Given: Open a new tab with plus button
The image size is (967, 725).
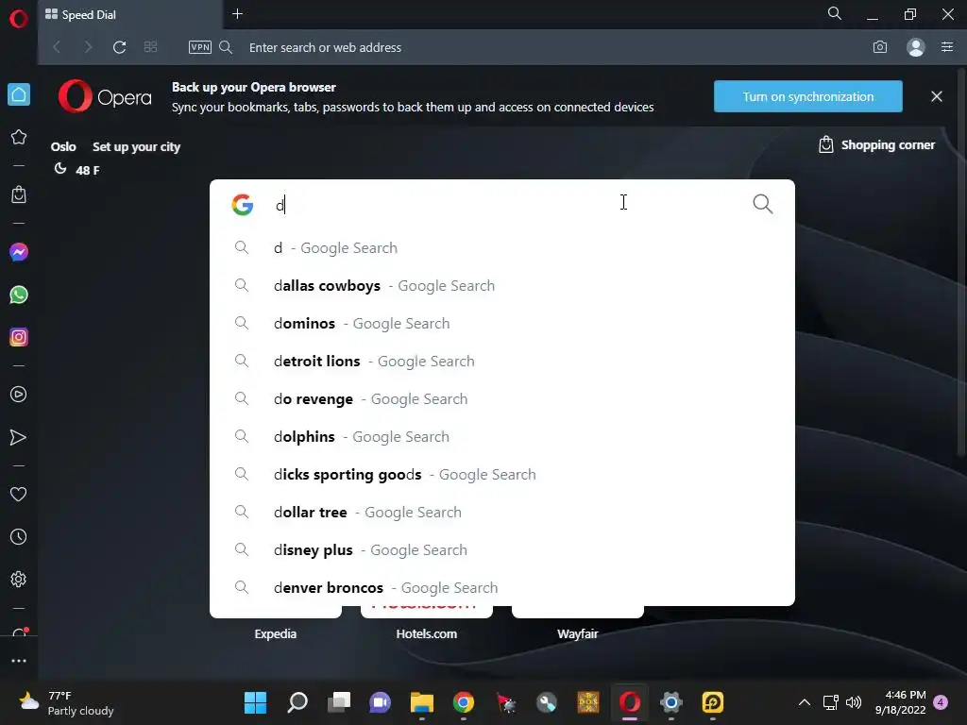Looking at the screenshot, I should (237, 13).
